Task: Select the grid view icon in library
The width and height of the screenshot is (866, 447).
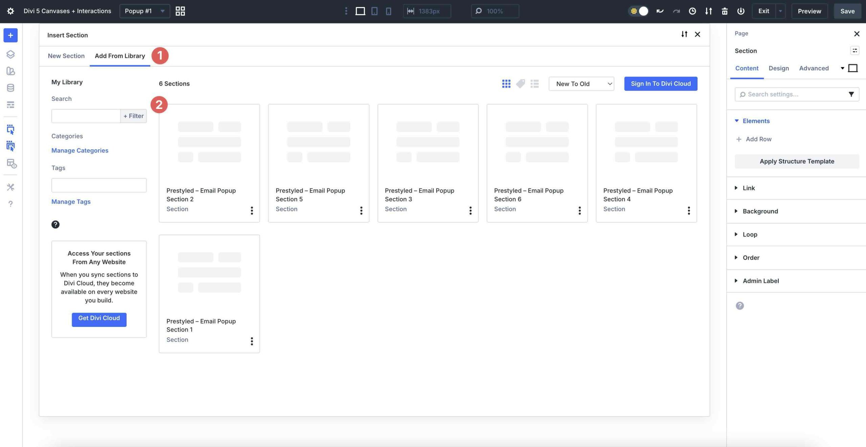Action: (x=506, y=84)
